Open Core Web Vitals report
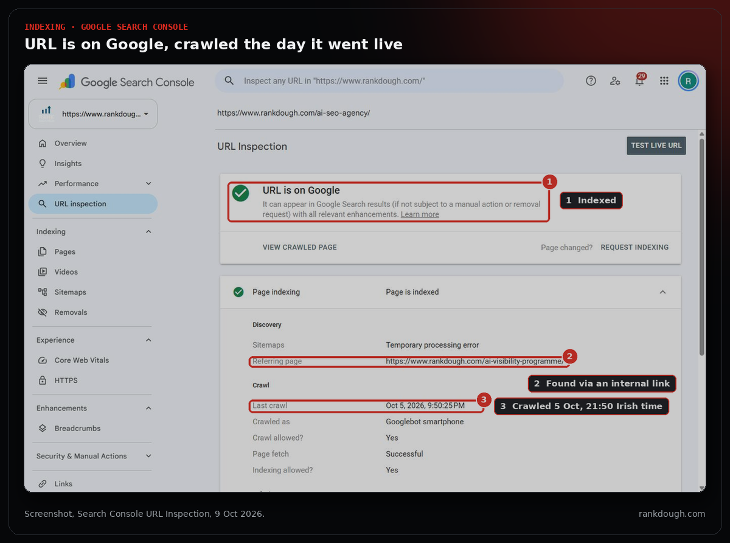The image size is (730, 543). tap(93, 360)
